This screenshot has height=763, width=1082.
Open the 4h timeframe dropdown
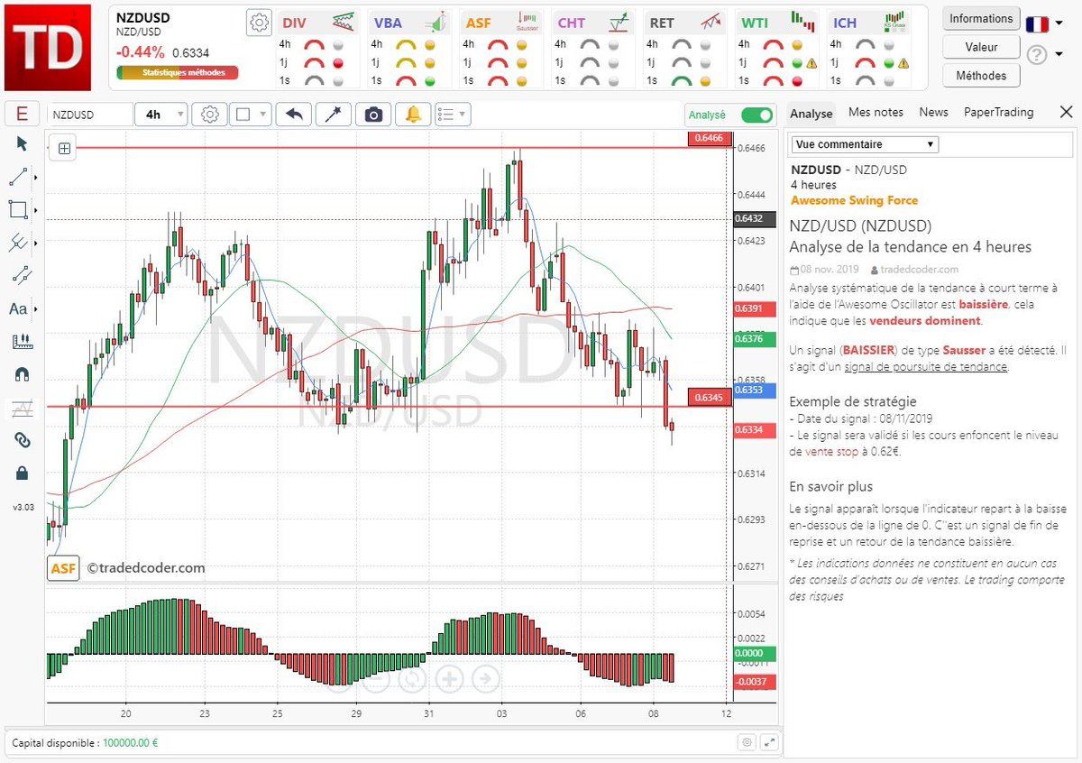click(x=161, y=115)
